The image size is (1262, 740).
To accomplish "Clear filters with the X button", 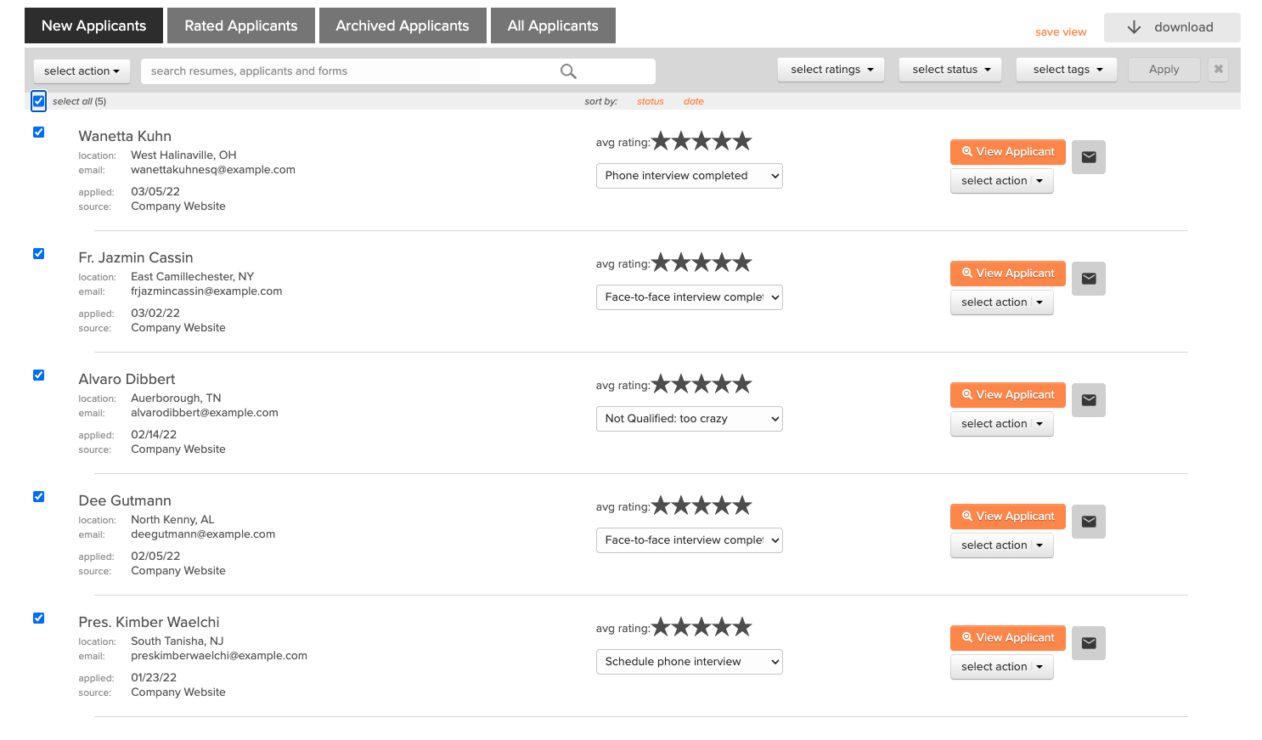I will tap(1219, 70).
